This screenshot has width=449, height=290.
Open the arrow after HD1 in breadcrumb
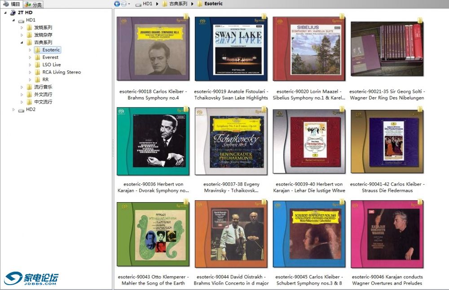[157, 4]
